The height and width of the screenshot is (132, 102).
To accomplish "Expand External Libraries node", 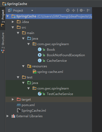I will coord(8,116).
